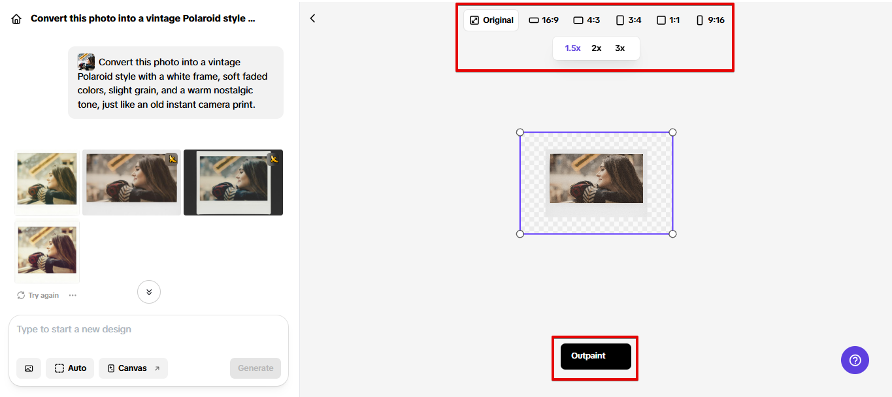The width and height of the screenshot is (892, 397).
Task: Click the top-right crop handle
Action: click(x=673, y=132)
